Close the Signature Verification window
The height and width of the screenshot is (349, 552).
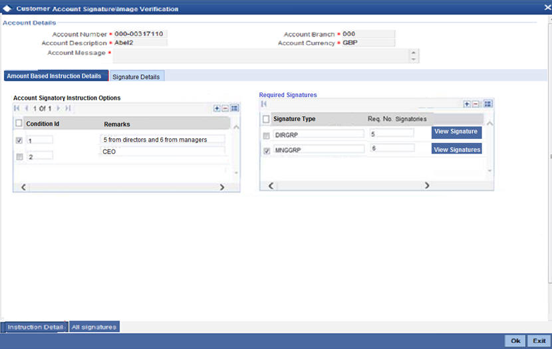[547, 7]
